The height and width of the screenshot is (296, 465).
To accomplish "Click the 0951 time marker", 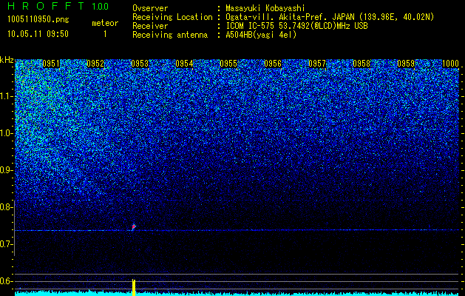I will pos(51,64).
